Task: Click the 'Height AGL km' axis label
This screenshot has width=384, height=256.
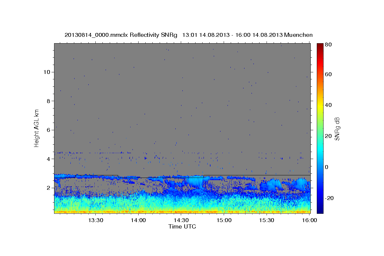Action: point(37,128)
